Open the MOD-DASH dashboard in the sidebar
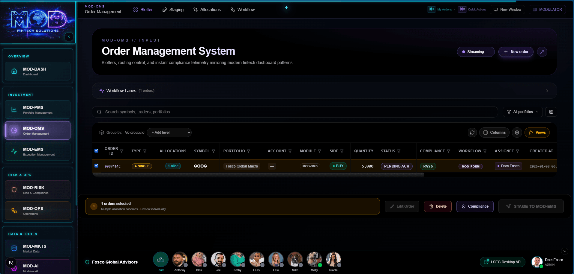 click(x=37, y=71)
